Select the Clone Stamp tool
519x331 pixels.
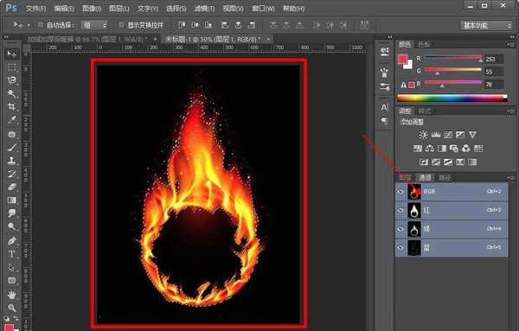pos(12,161)
